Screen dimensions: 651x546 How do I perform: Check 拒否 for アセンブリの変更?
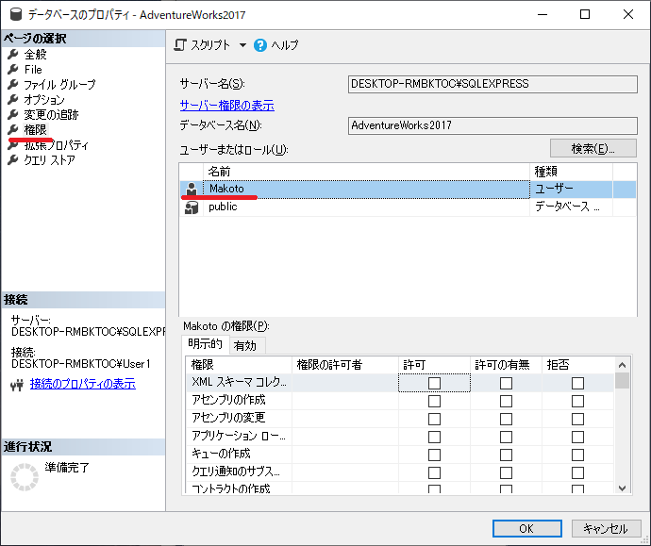coord(577,419)
